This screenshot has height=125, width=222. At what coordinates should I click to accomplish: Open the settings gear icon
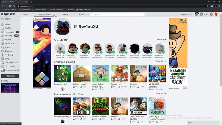click(211, 14)
